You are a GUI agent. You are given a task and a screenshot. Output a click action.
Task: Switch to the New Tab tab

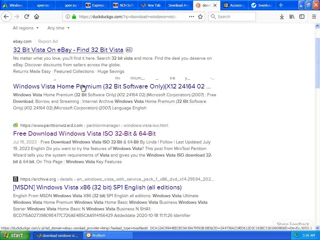click(x=152, y=5)
